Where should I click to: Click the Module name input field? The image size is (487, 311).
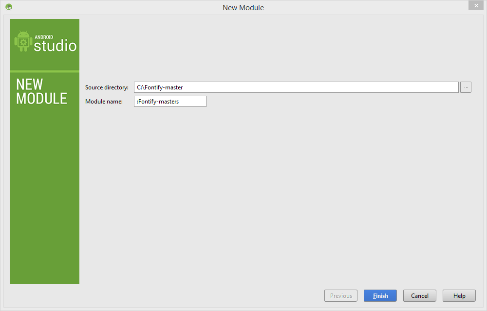pos(169,101)
